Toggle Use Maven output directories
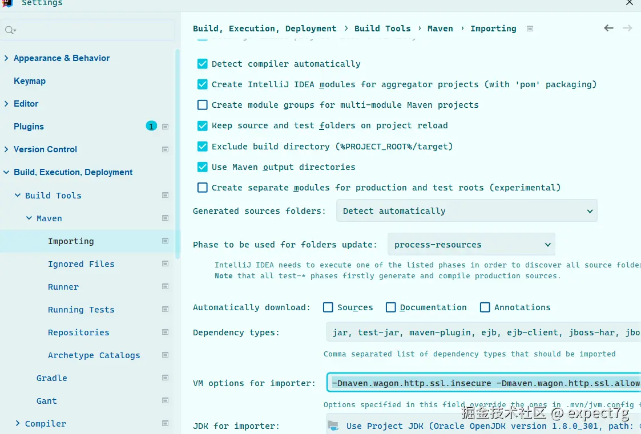641x434 pixels. click(x=203, y=167)
